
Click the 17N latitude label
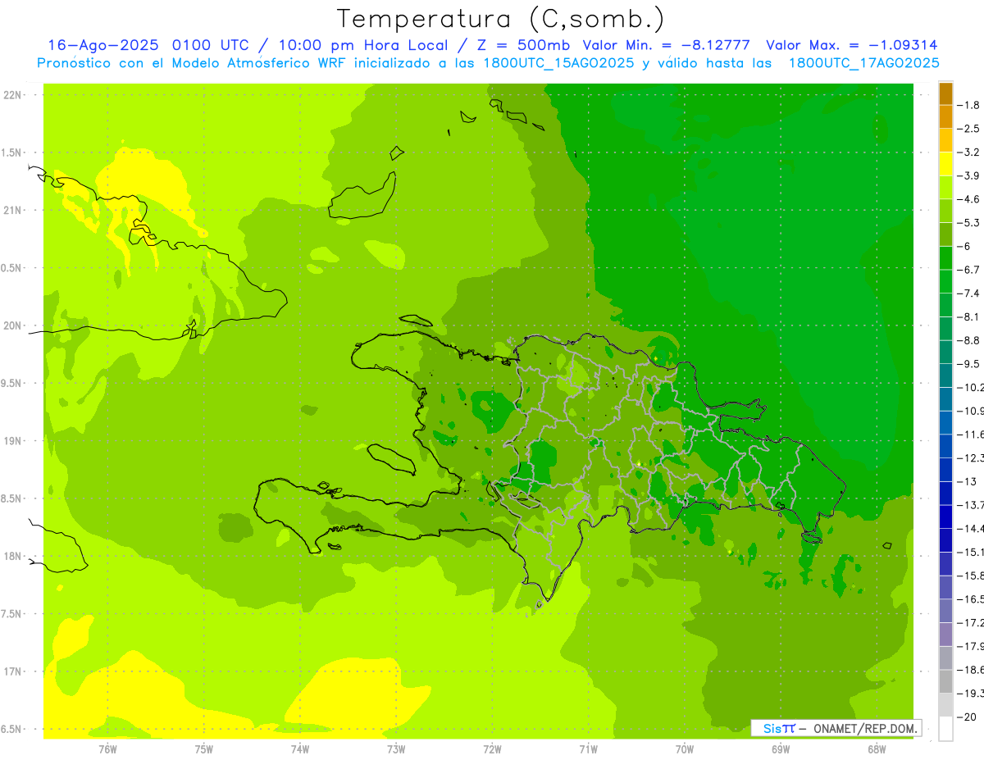[12, 671]
